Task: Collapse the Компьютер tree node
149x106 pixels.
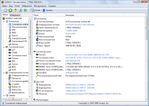Action: [x=4, y=22]
